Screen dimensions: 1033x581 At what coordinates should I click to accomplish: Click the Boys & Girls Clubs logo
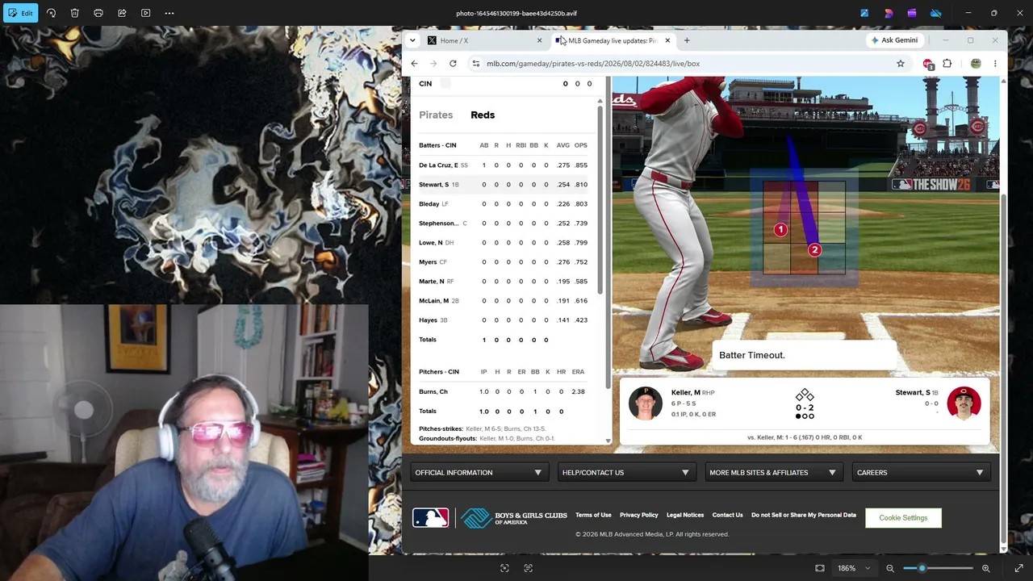click(514, 518)
